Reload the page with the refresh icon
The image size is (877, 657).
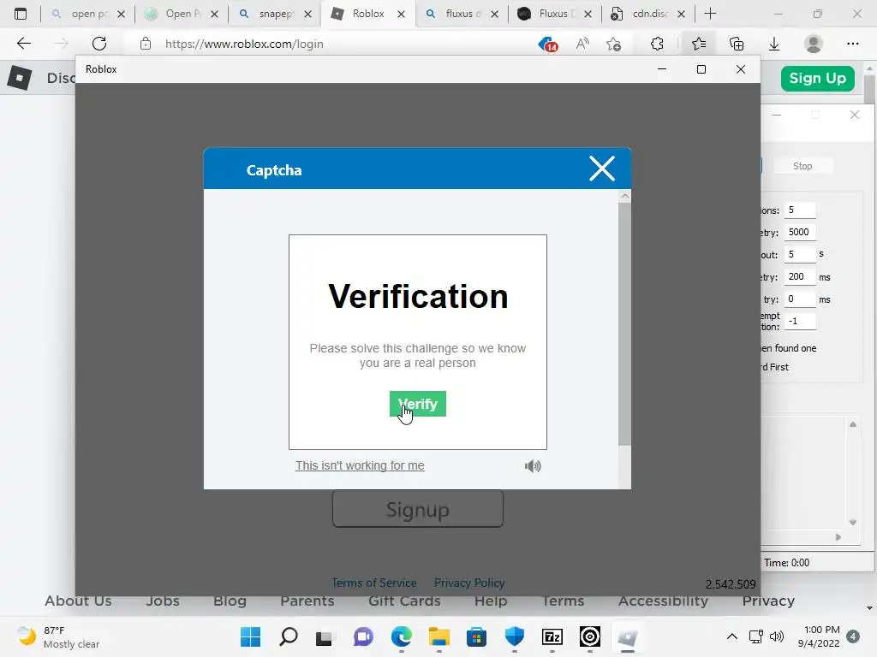tap(99, 44)
